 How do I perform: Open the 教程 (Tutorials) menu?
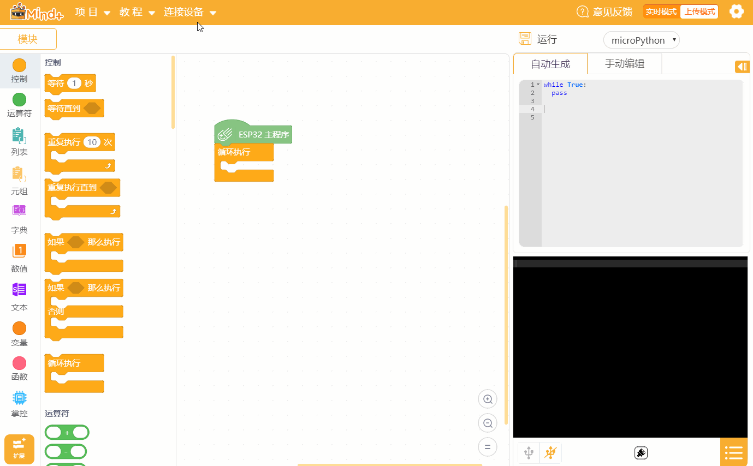pyautogui.click(x=132, y=11)
